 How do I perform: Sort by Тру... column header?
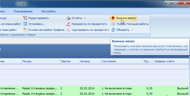point(148,61)
